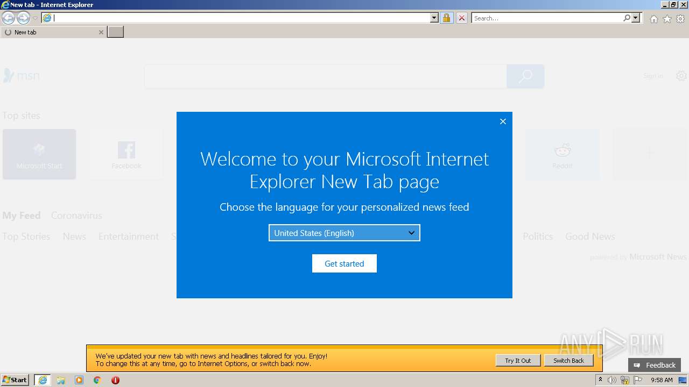Click the toolbar Search box
The width and height of the screenshot is (689, 387).
click(546, 18)
